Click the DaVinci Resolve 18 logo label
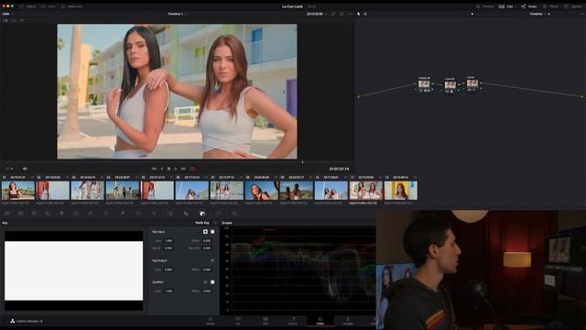This screenshot has width=586, height=330. 27,321
